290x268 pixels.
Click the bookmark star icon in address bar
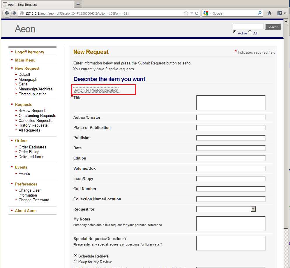[x=186, y=13]
